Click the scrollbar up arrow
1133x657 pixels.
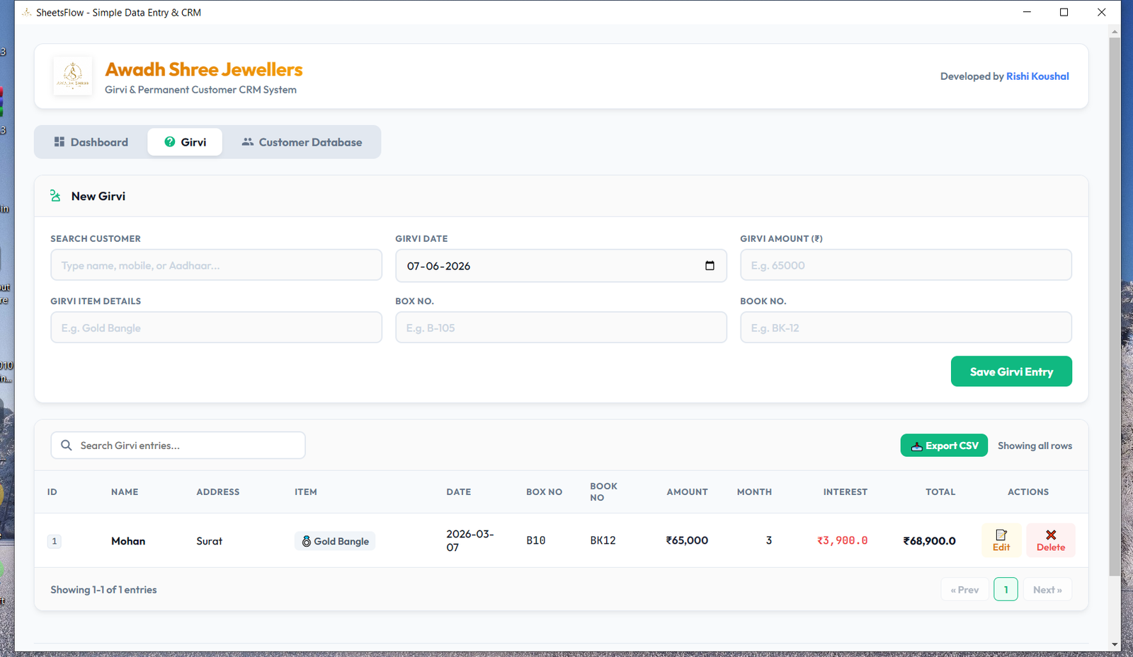point(1115,31)
